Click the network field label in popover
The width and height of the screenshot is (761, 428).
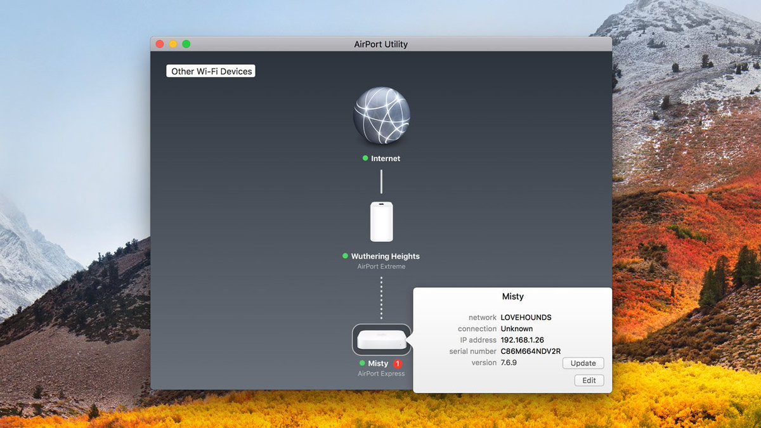click(483, 317)
